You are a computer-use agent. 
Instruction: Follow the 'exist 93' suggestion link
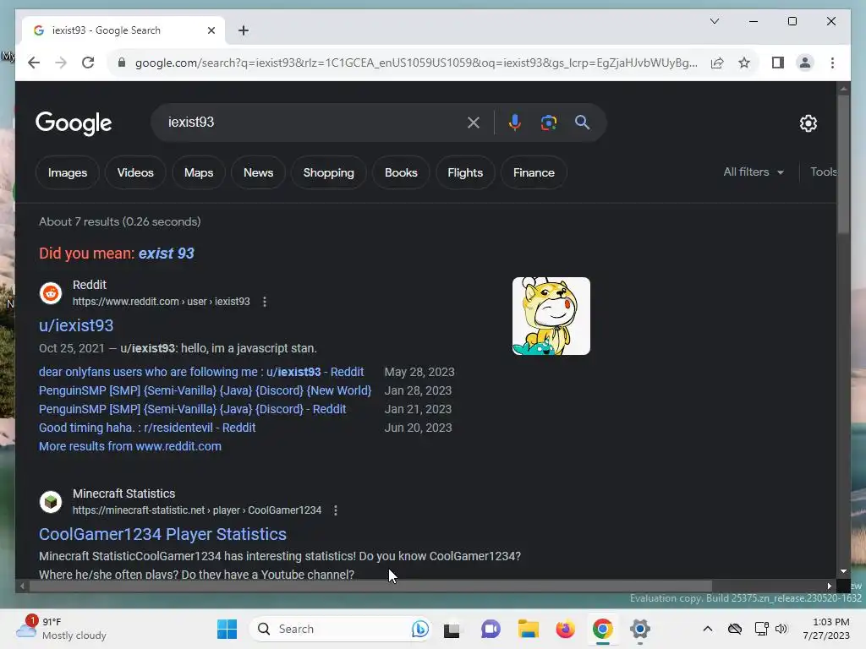pos(167,254)
